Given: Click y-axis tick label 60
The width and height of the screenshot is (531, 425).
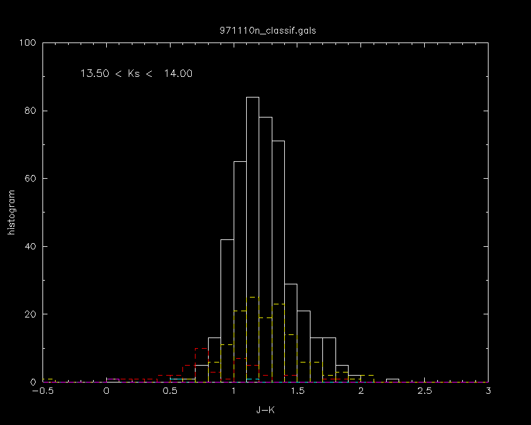Looking at the screenshot, I should click(31, 179).
